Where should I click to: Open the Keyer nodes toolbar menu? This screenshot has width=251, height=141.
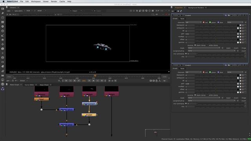click(x=3, y=36)
